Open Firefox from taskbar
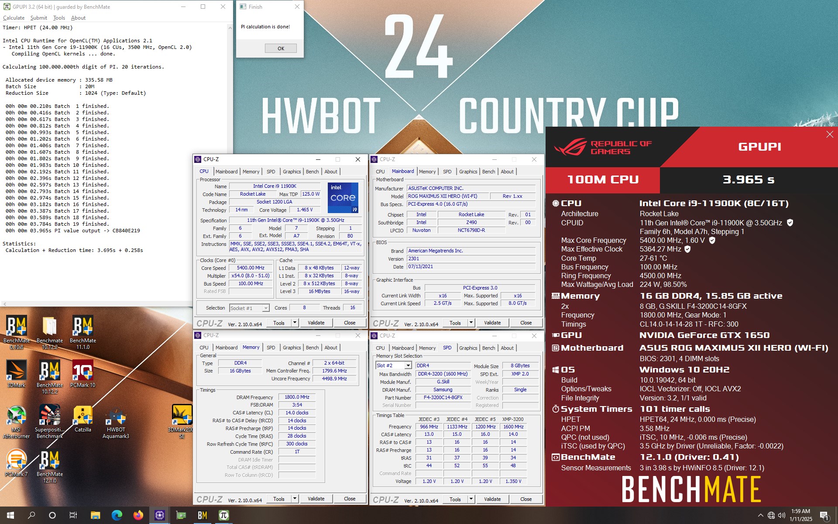 point(138,515)
